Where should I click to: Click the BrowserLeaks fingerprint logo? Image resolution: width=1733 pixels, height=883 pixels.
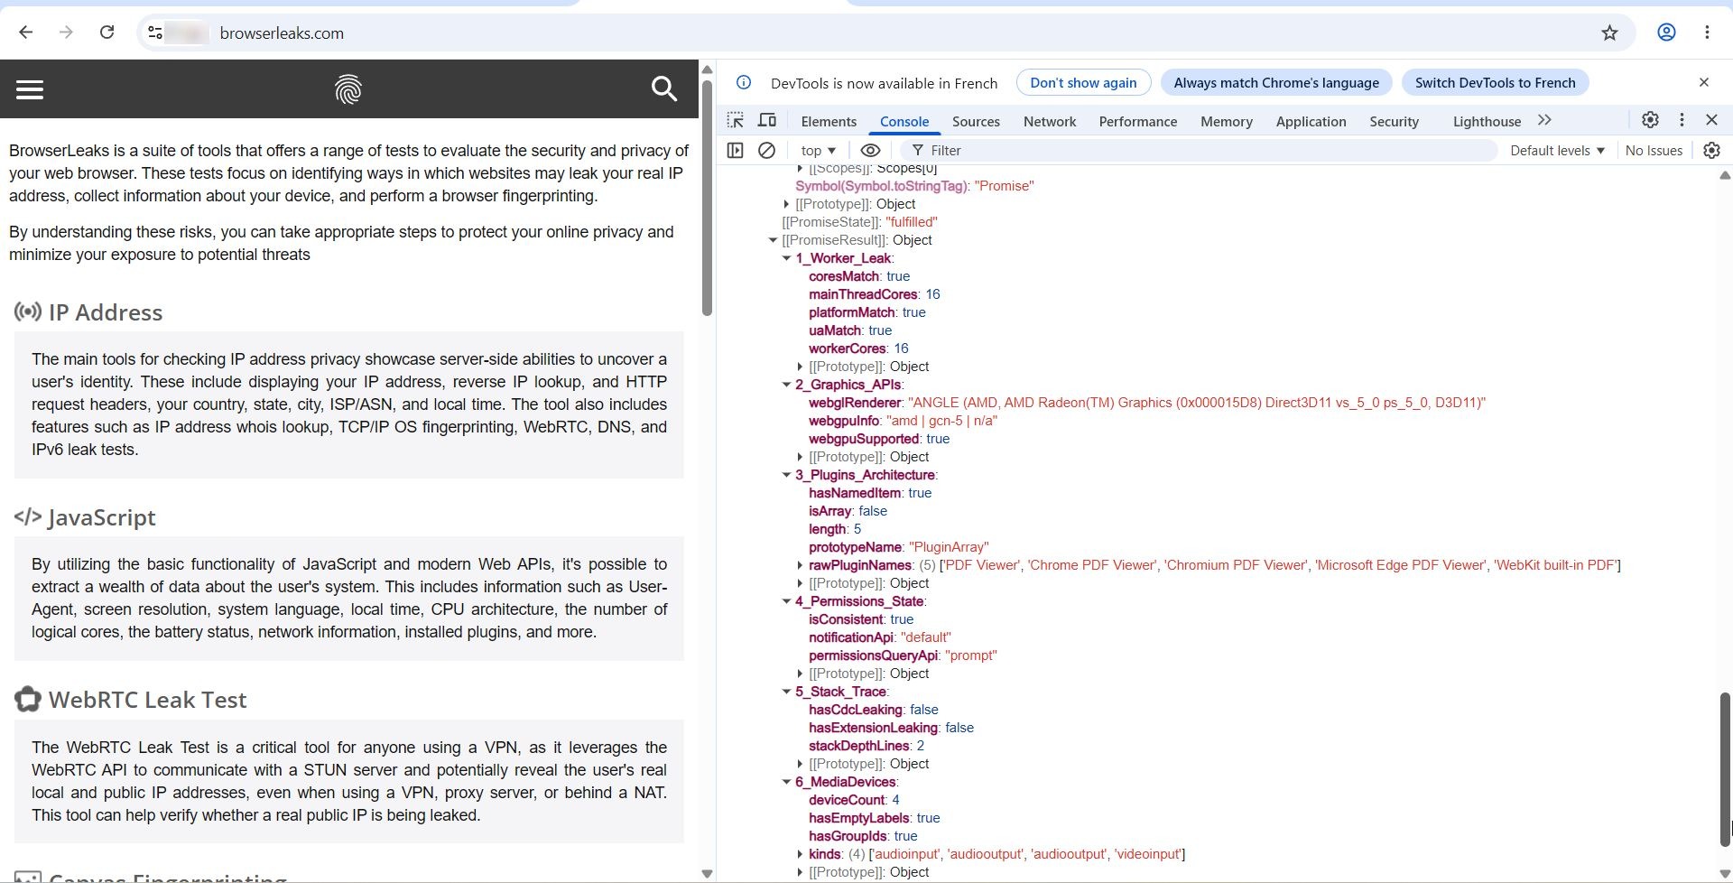pyautogui.click(x=348, y=89)
